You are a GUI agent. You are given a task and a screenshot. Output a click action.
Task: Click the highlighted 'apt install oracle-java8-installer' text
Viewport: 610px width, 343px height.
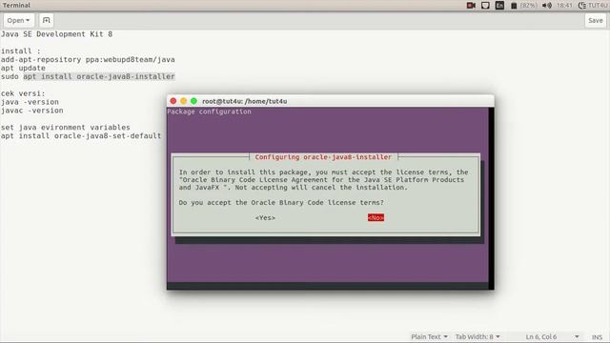(99, 76)
